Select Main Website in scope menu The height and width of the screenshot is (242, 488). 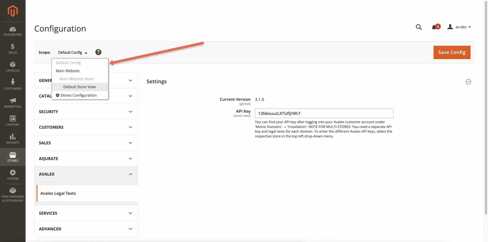tap(68, 71)
